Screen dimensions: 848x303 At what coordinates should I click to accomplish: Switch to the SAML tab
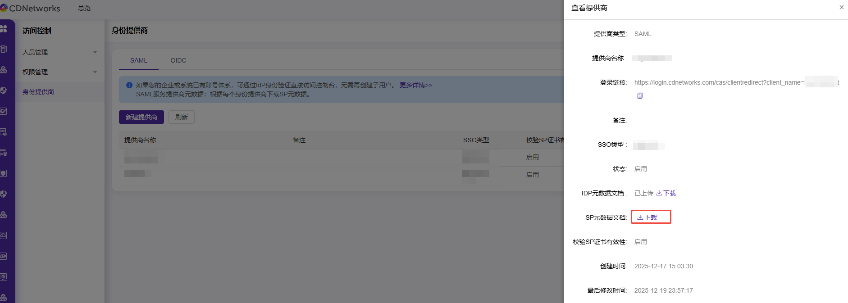pyautogui.click(x=138, y=60)
